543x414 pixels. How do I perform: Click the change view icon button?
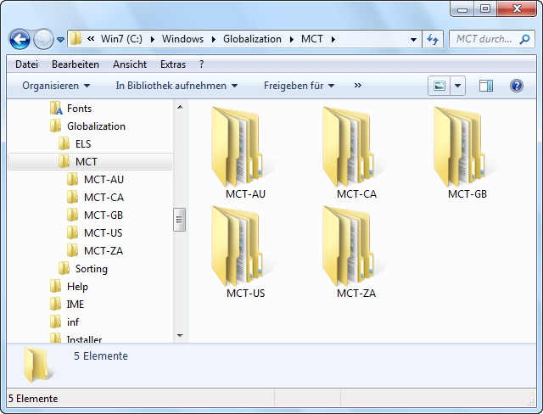click(439, 86)
